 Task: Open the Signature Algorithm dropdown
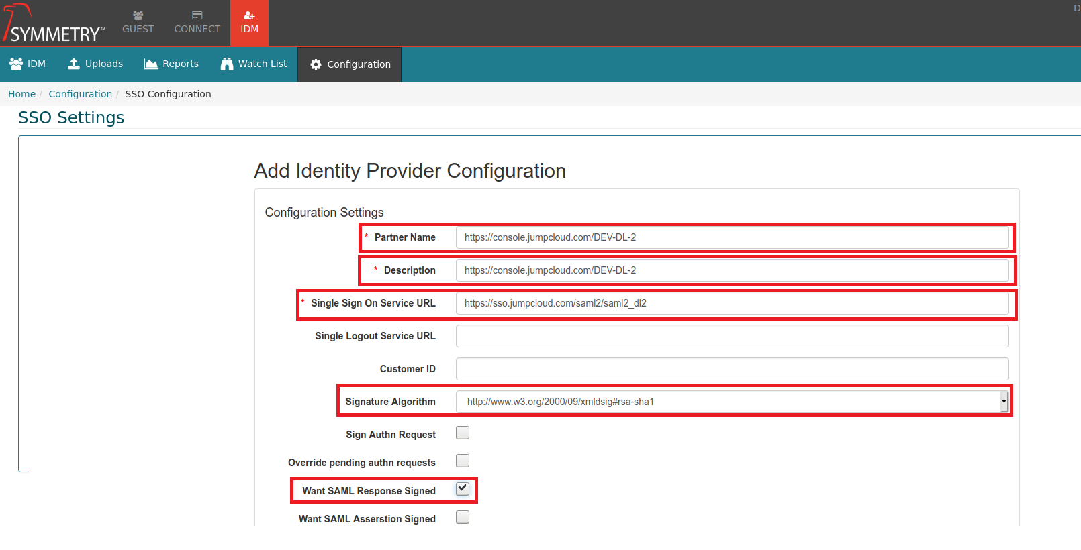[x=733, y=402]
